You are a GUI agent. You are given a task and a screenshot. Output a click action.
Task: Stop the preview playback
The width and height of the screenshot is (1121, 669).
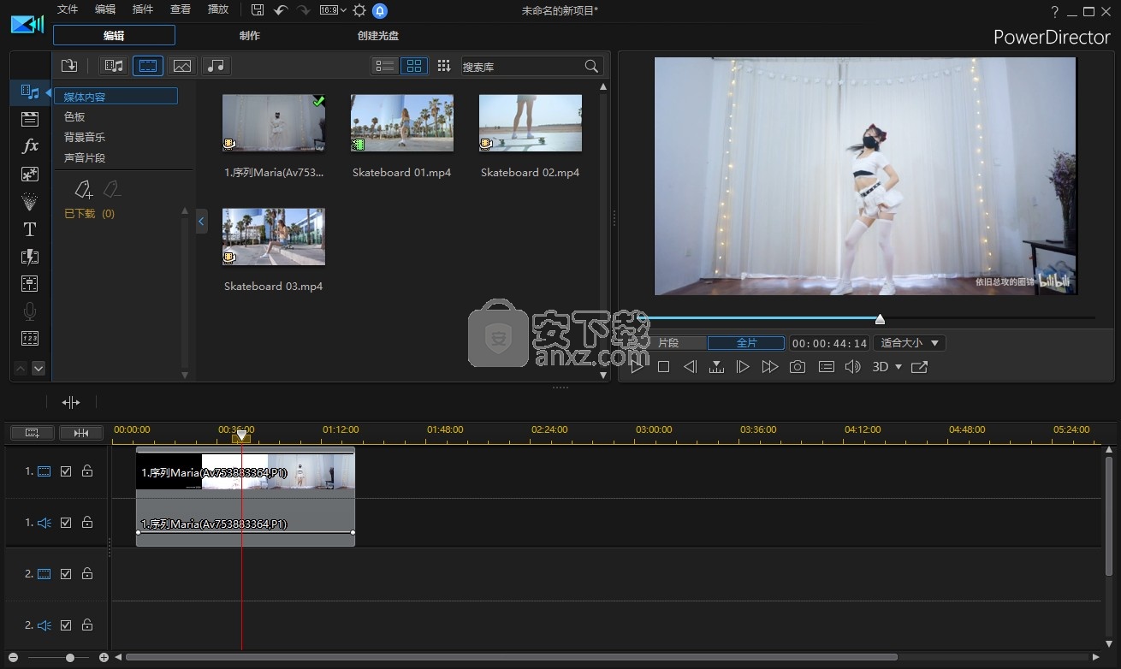663,367
